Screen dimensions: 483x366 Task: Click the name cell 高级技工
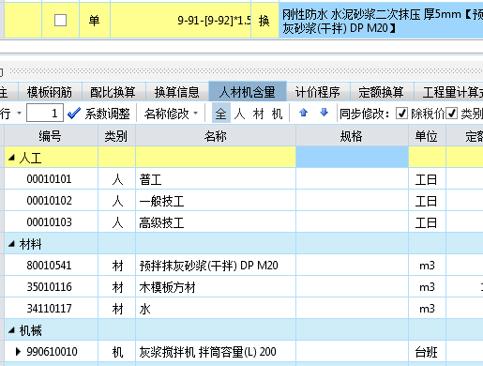216,222
